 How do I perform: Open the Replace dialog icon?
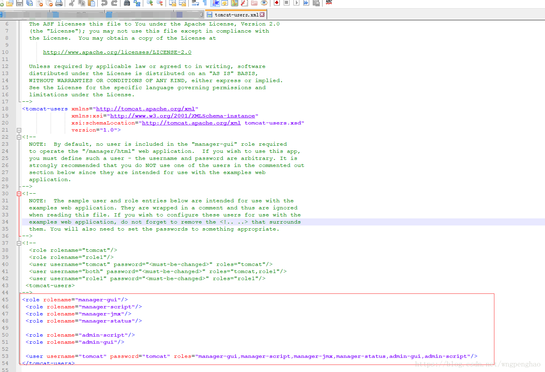137,3
